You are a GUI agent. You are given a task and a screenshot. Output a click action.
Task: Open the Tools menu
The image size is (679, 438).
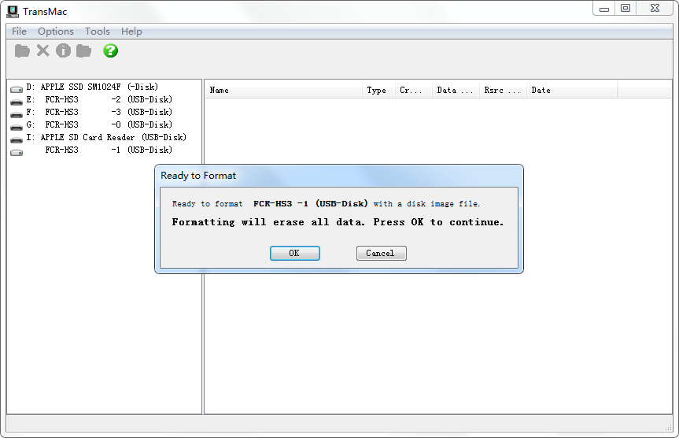click(x=97, y=32)
